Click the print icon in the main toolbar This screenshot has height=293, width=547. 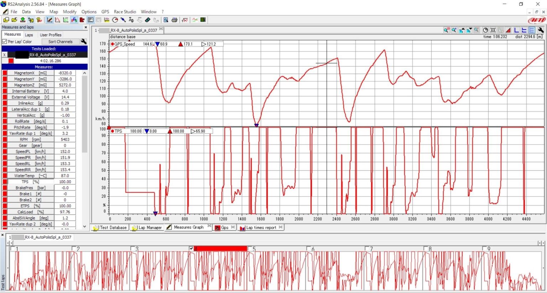[174, 20]
